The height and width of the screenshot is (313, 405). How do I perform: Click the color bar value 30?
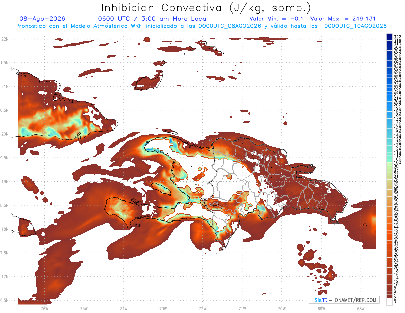coord(396,251)
